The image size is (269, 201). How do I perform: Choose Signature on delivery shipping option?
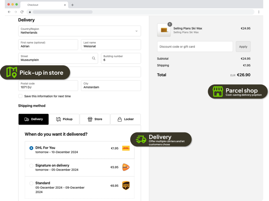pyautogui.click(x=31, y=166)
